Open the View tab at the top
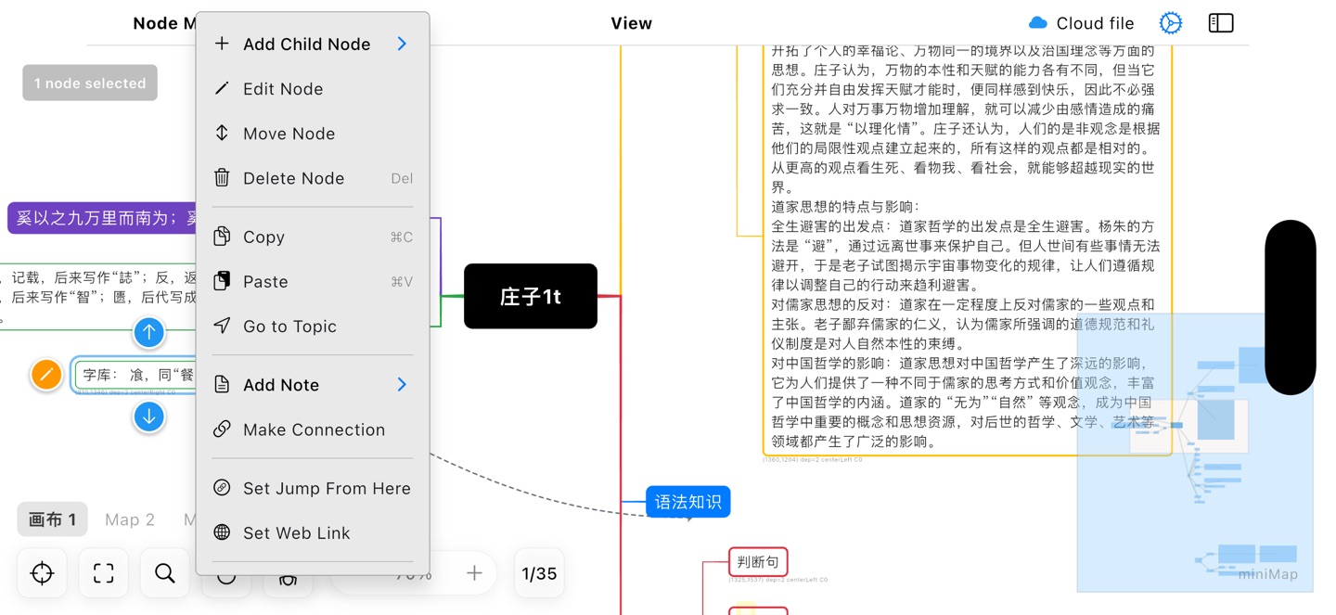Image resolution: width=1336 pixels, height=615 pixels. pos(631,23)
